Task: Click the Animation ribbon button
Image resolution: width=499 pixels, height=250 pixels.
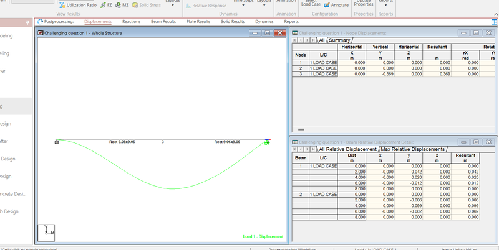Action: coord(286,2)
